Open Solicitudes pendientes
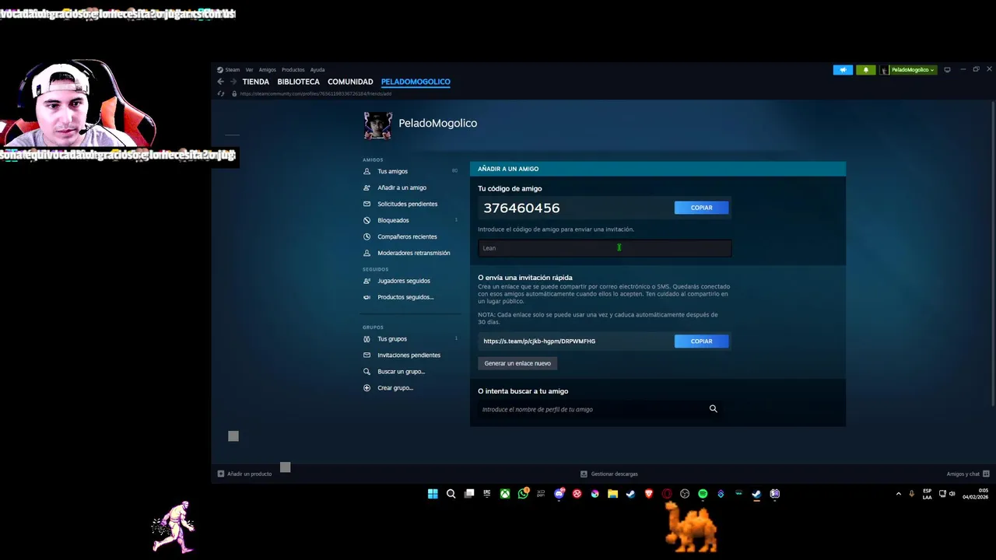This screenshot has width=996, height=560. [407, 204]
